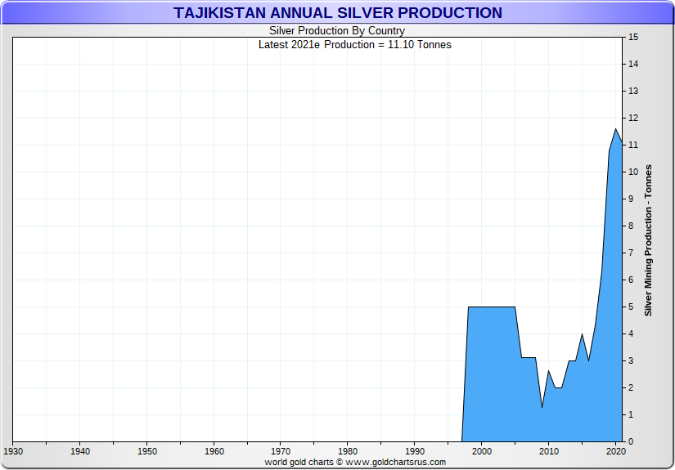The width and height of the screenshot is (675, 470).
Task: Click the 2000 year label on the x-axis
Action: pyautogui.click(x=482, y=450)
